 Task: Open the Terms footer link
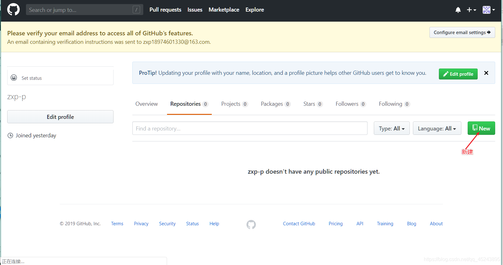click(117, 224)
